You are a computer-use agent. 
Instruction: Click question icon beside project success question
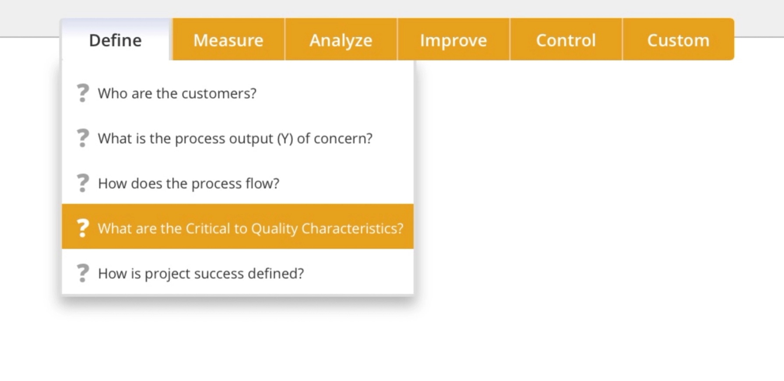(83, 273)
